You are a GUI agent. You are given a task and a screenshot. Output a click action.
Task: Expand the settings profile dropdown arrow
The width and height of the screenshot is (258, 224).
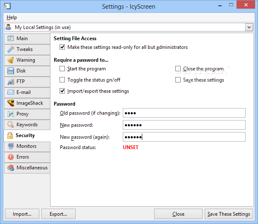click(x=249, y=27)
